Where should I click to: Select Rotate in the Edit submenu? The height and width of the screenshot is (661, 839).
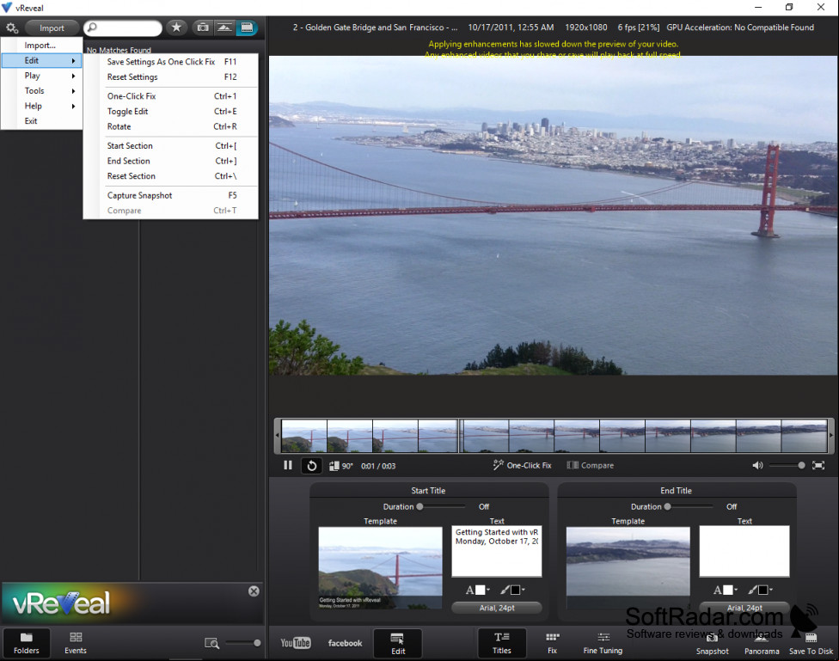[171, 127]
